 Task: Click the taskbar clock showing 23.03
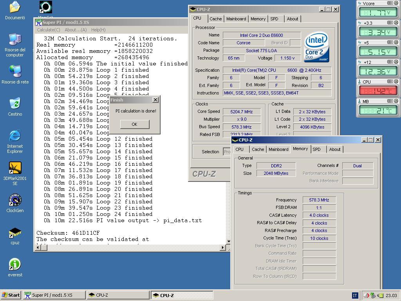click(391, 296)
